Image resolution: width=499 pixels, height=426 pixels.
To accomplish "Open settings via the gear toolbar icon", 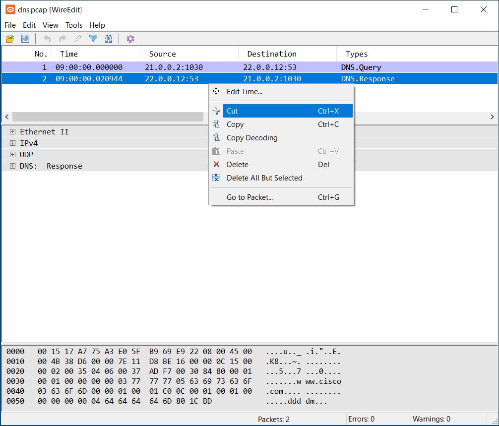I will pos(130,39).
